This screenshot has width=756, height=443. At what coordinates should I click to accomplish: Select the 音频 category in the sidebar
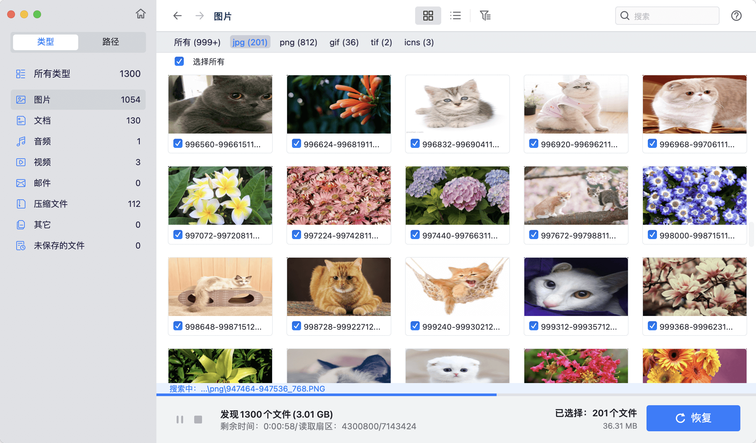point(42,141)
